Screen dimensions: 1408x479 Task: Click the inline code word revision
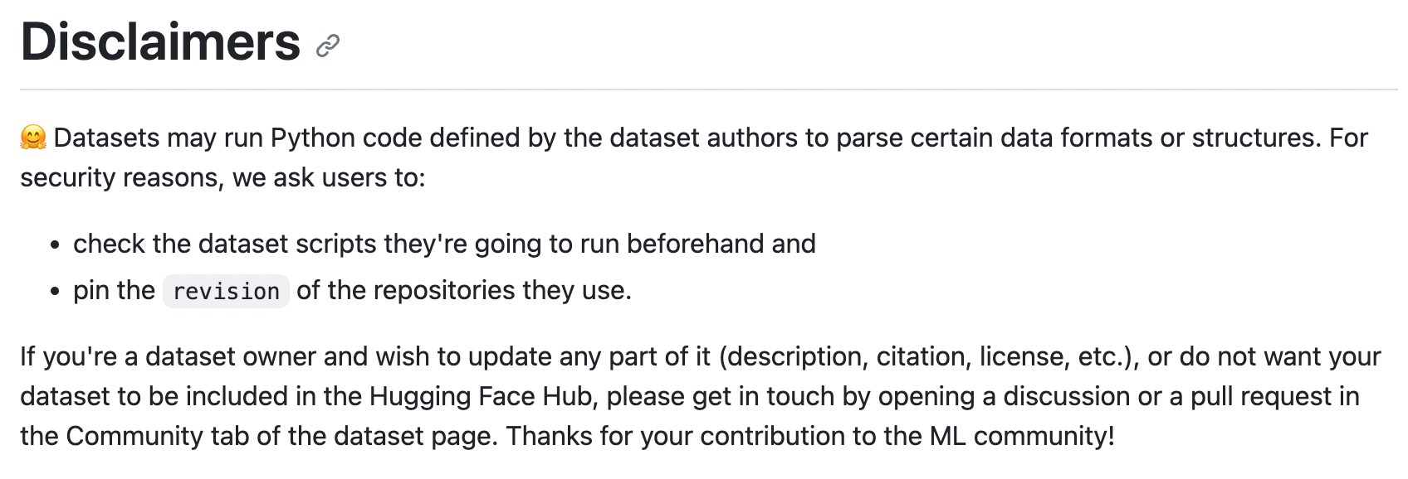tap(226, 292)
